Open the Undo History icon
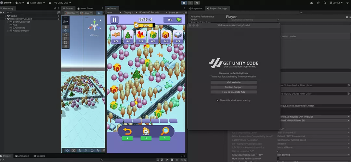351x162 pixels. (318, 3)
